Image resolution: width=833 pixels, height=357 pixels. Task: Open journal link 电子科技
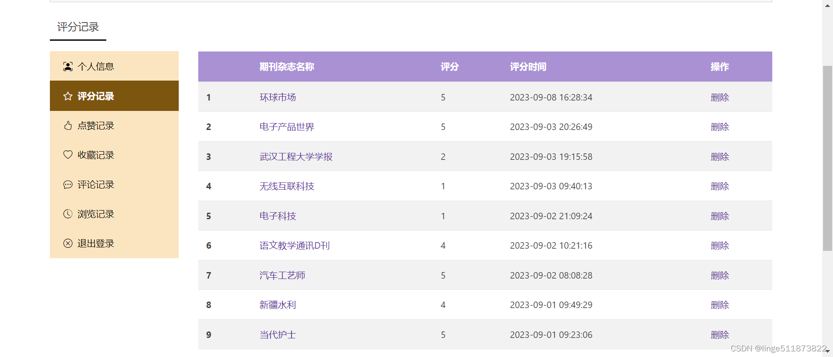point(278,216)
